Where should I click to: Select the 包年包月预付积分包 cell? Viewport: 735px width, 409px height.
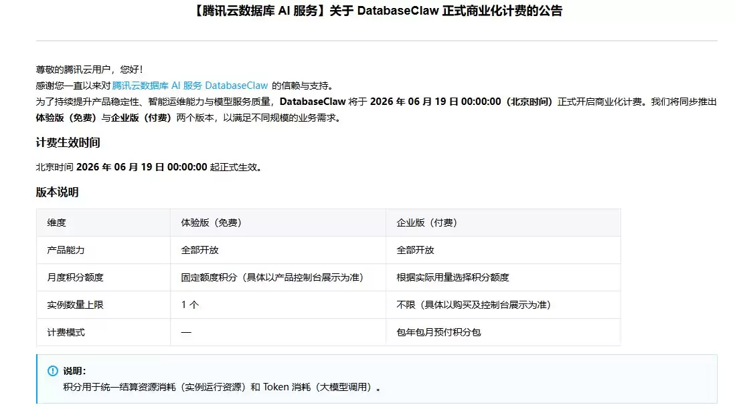(x=503, y=333)
